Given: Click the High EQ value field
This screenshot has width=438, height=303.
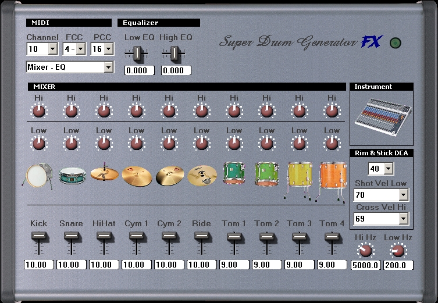Looking at the screenshot, I should tap(176, 70).
